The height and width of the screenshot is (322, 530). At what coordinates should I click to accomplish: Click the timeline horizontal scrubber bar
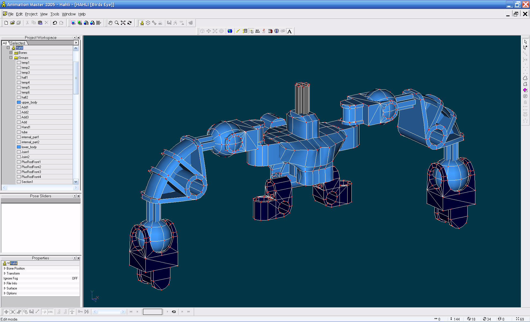point(109,312)
